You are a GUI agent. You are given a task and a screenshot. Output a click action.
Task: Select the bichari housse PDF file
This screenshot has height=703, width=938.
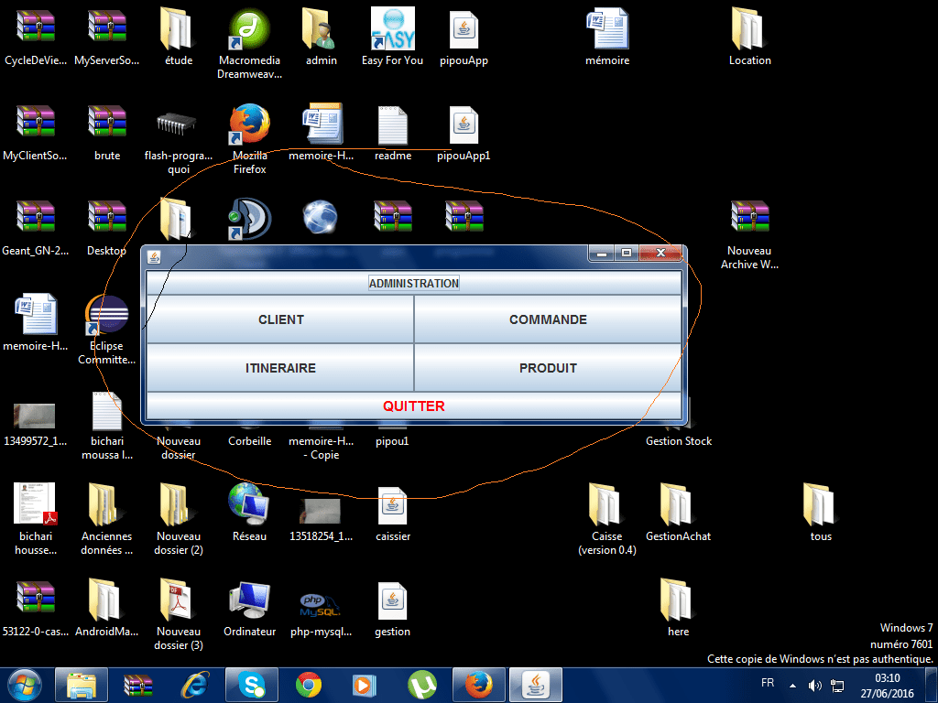(35, 504)
